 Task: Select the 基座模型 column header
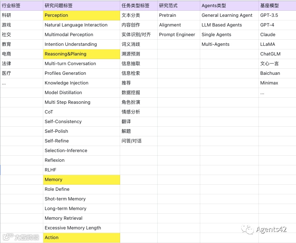click(x=277, y=6)
